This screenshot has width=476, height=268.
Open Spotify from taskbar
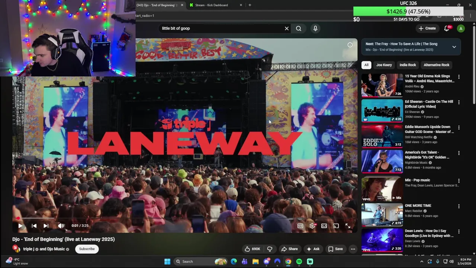pos(299,262)
